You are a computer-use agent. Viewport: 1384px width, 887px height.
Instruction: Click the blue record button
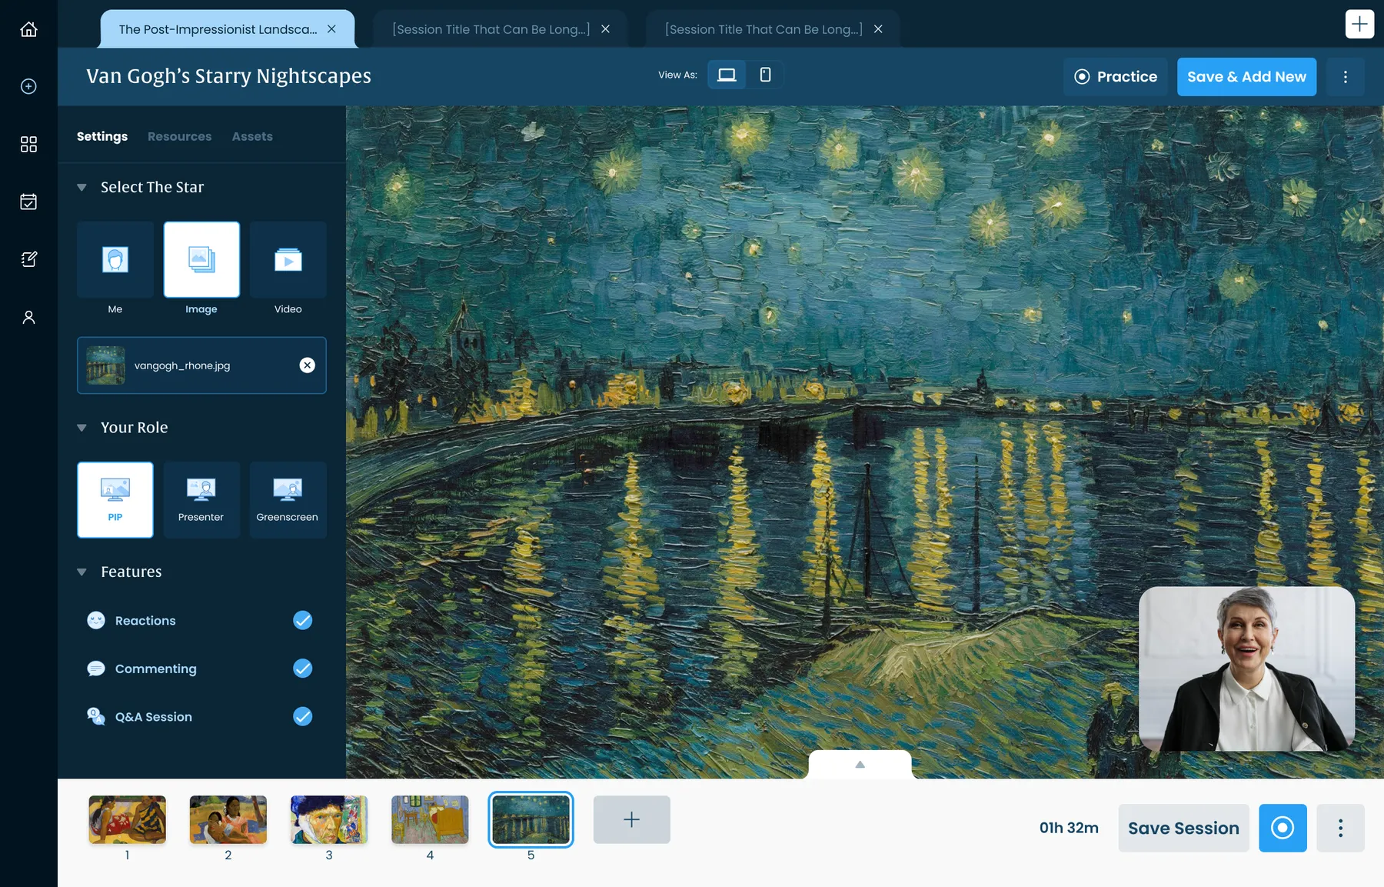pos(1283,828)
